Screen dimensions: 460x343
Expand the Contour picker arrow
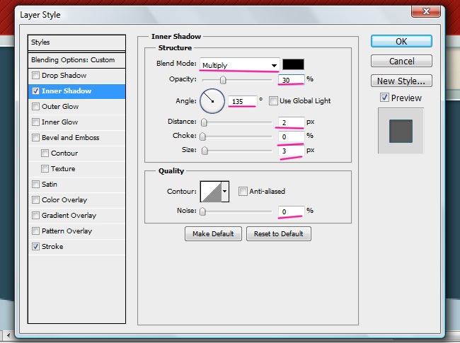coord(226,191)
